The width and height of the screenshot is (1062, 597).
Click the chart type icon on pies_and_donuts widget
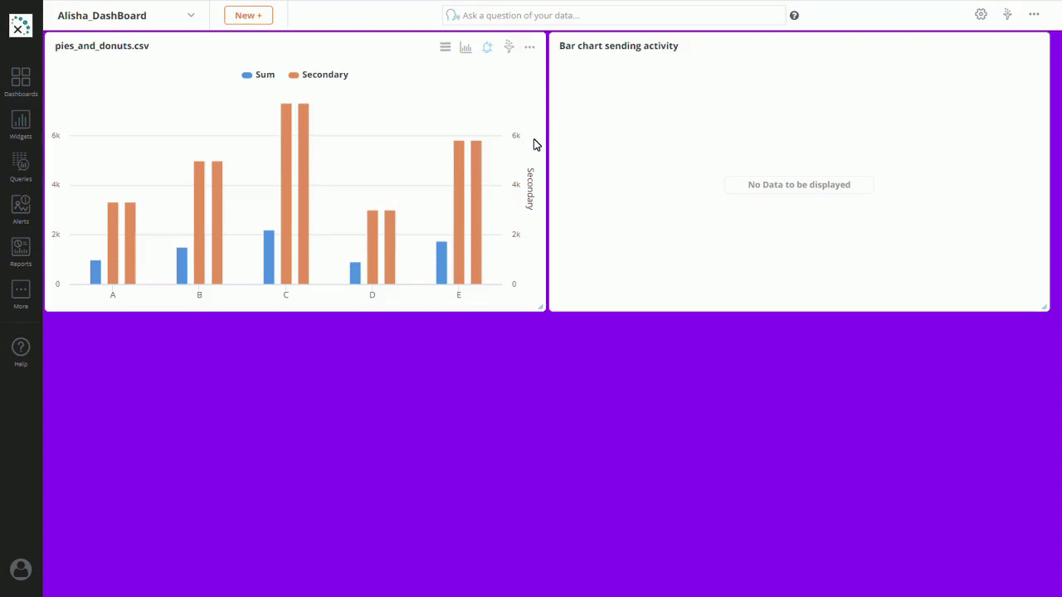(x=466, y=47)
